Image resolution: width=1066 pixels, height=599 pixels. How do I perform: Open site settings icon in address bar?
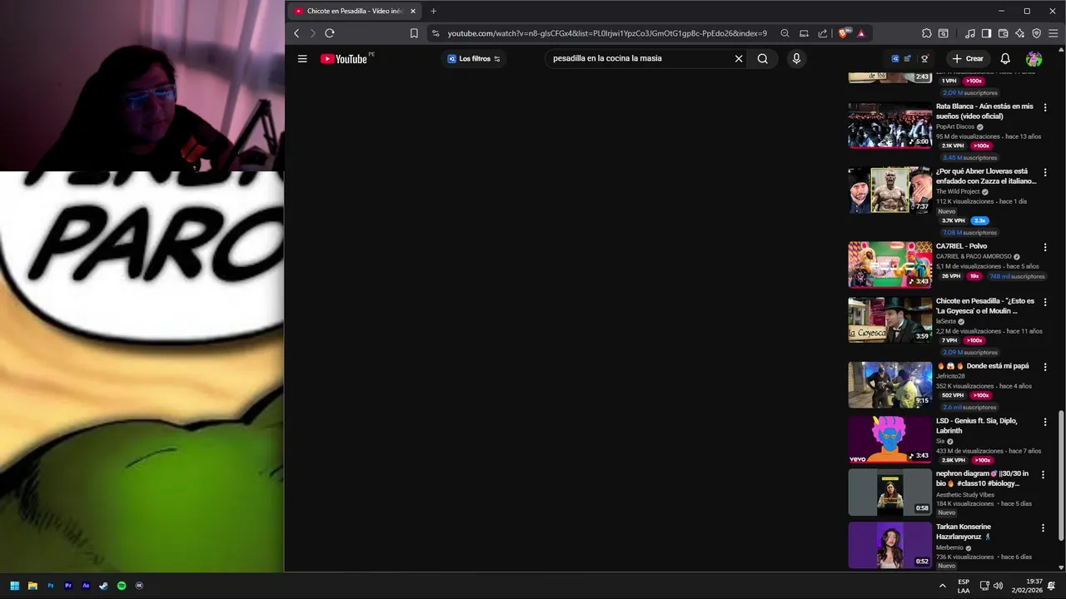click(x=436, y=33)
